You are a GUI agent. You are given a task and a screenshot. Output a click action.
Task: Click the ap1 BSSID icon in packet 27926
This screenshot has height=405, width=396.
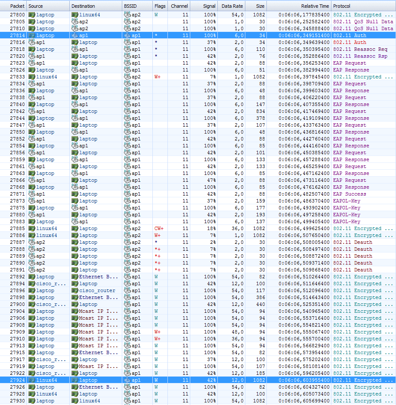(127, 387)
